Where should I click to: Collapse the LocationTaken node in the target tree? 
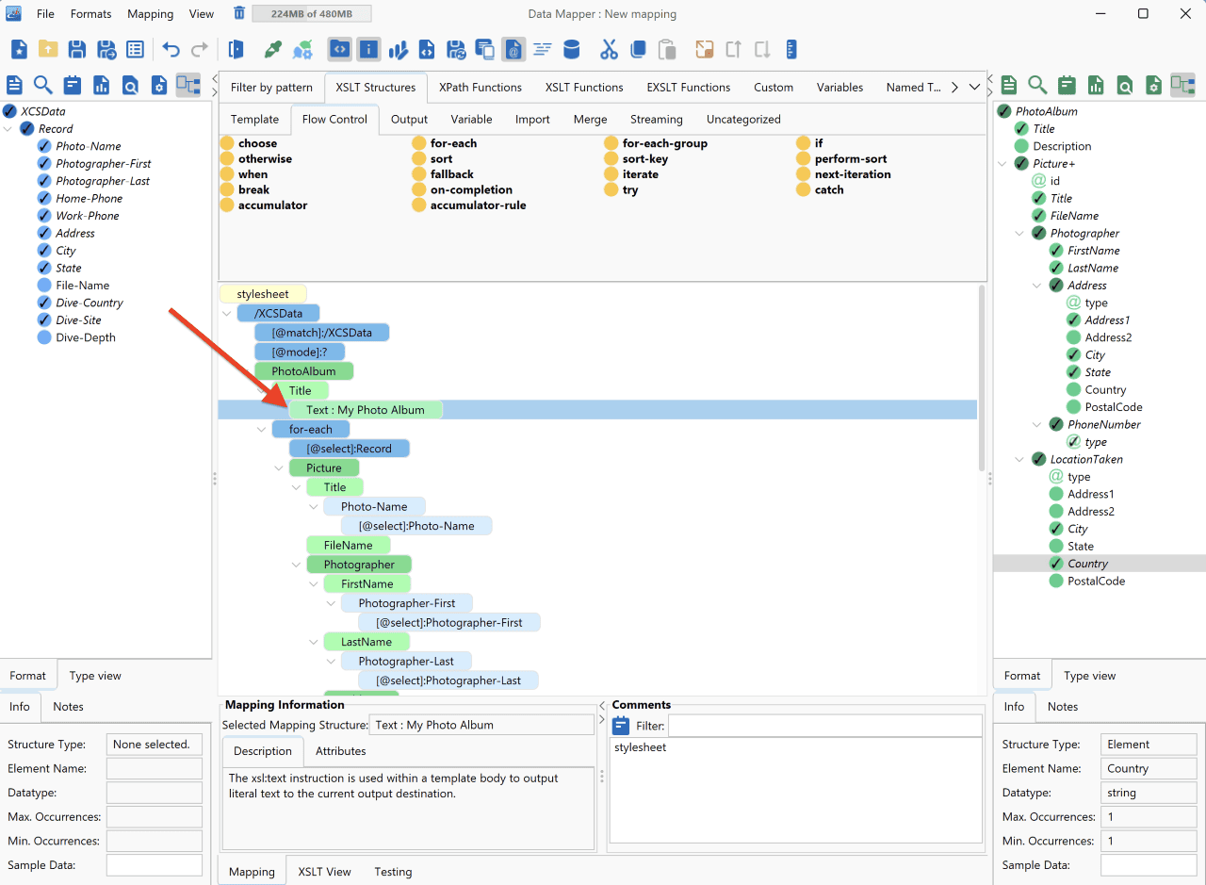(1019, 460)
